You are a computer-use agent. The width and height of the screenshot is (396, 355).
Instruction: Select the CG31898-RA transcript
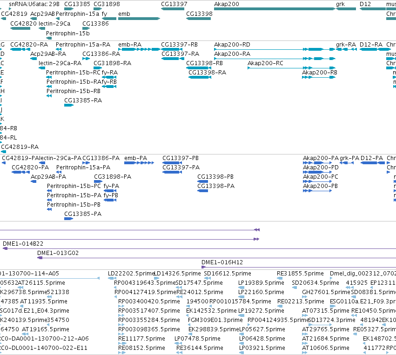pos(98,68)
